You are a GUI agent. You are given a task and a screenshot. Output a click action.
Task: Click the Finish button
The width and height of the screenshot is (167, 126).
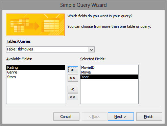(x=149, y=117)
